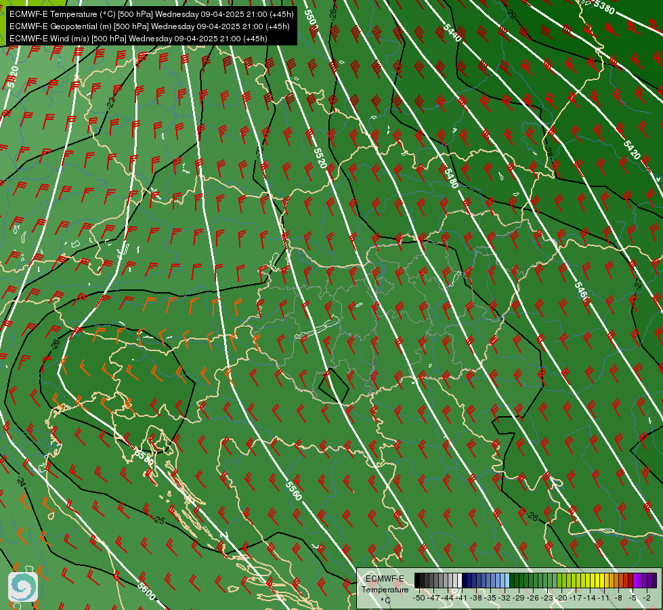Click the 5560 geopotential contour label
The width and height of the screenshot is (663, 610).
point(294,491)
